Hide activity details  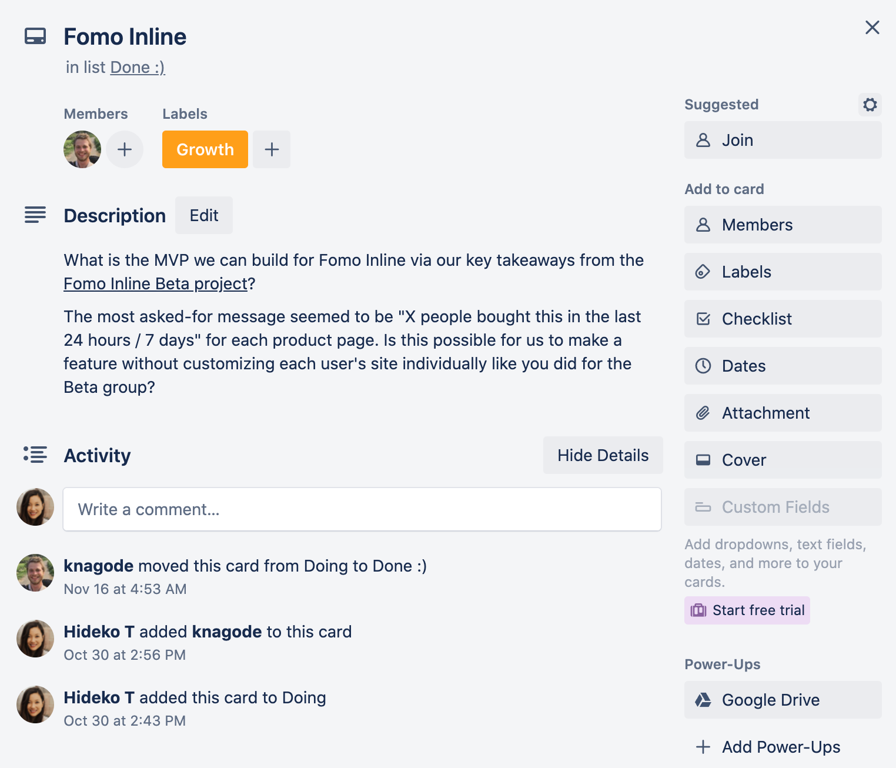coord(603,455)
